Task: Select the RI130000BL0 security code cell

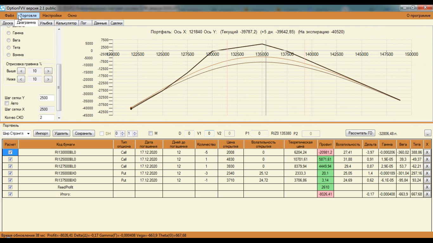Action: tap(66, 152)
